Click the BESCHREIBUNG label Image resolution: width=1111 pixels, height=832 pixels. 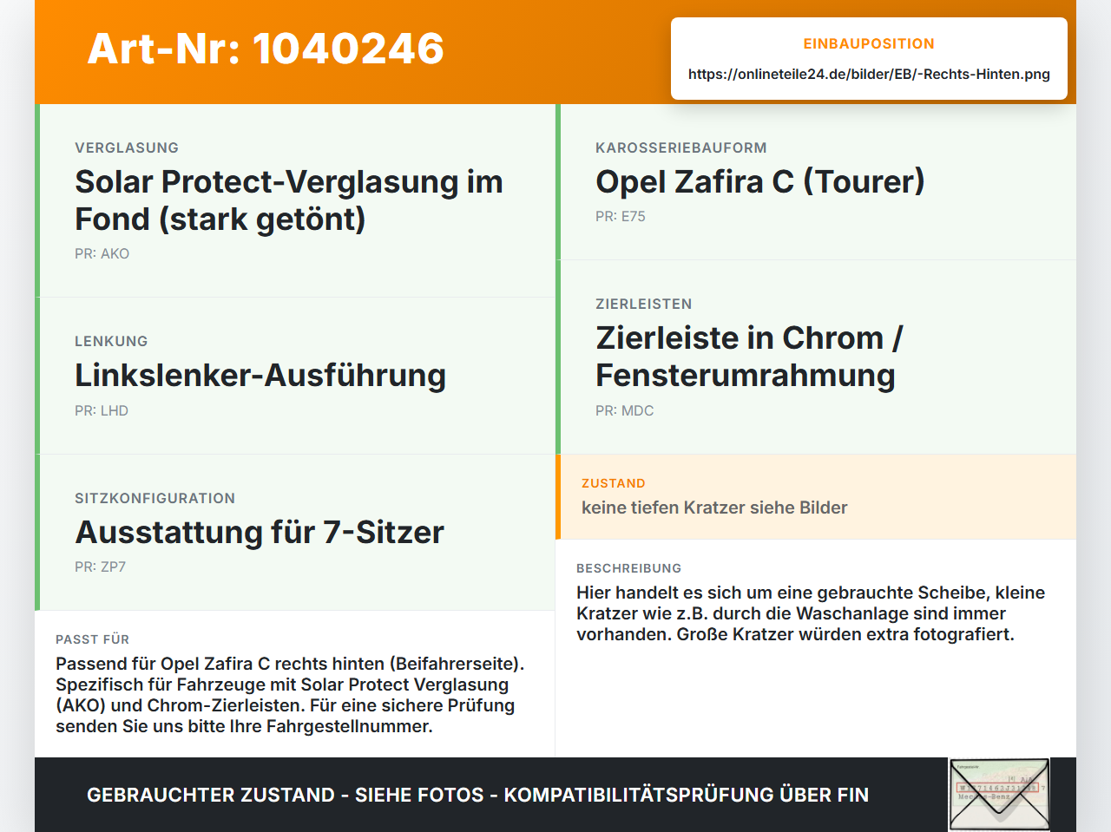tap(629, 568)
